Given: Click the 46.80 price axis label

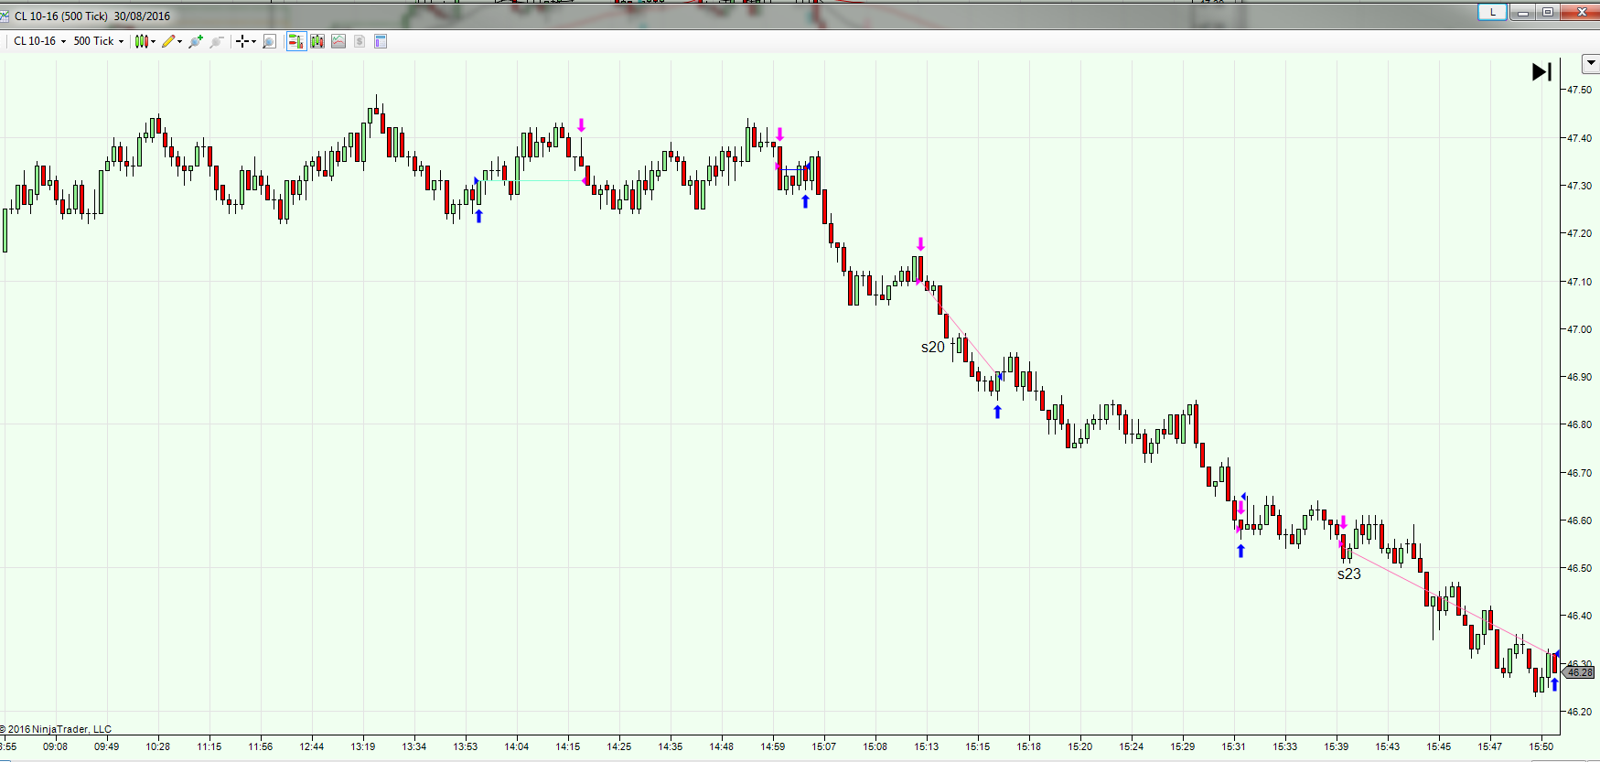Looking at the screenshot, I should click(1579, 424).
